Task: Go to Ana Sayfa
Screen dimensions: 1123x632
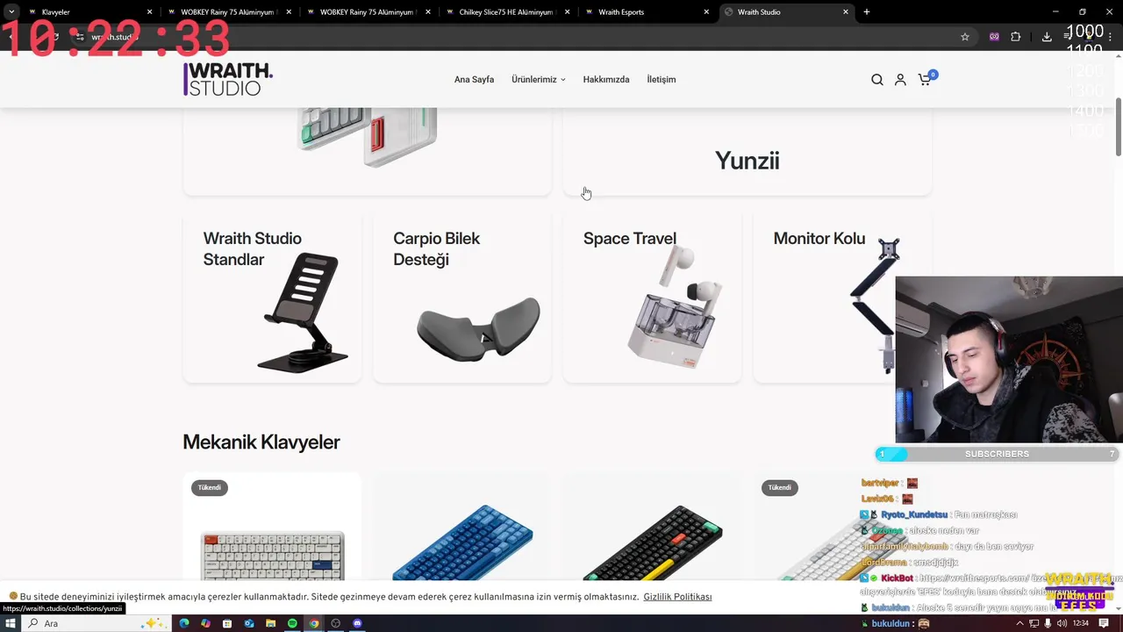Action: [x=474, y=79]
